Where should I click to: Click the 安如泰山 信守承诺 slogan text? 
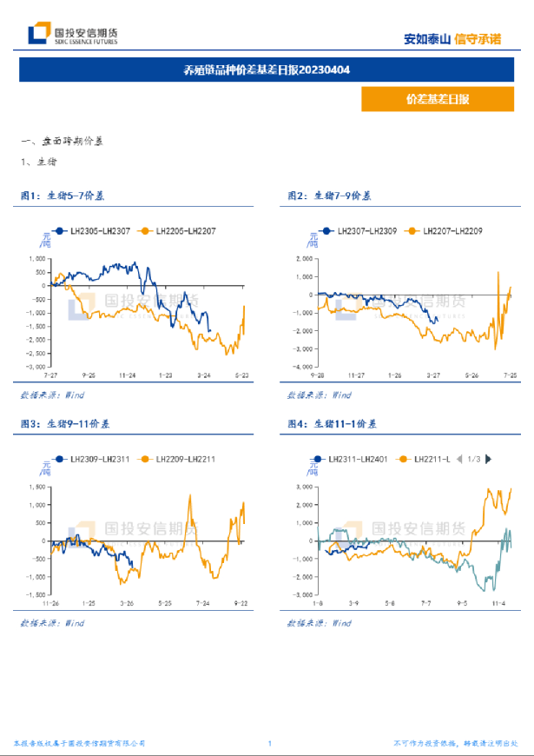pyautogui.click(x=452, y=38)
